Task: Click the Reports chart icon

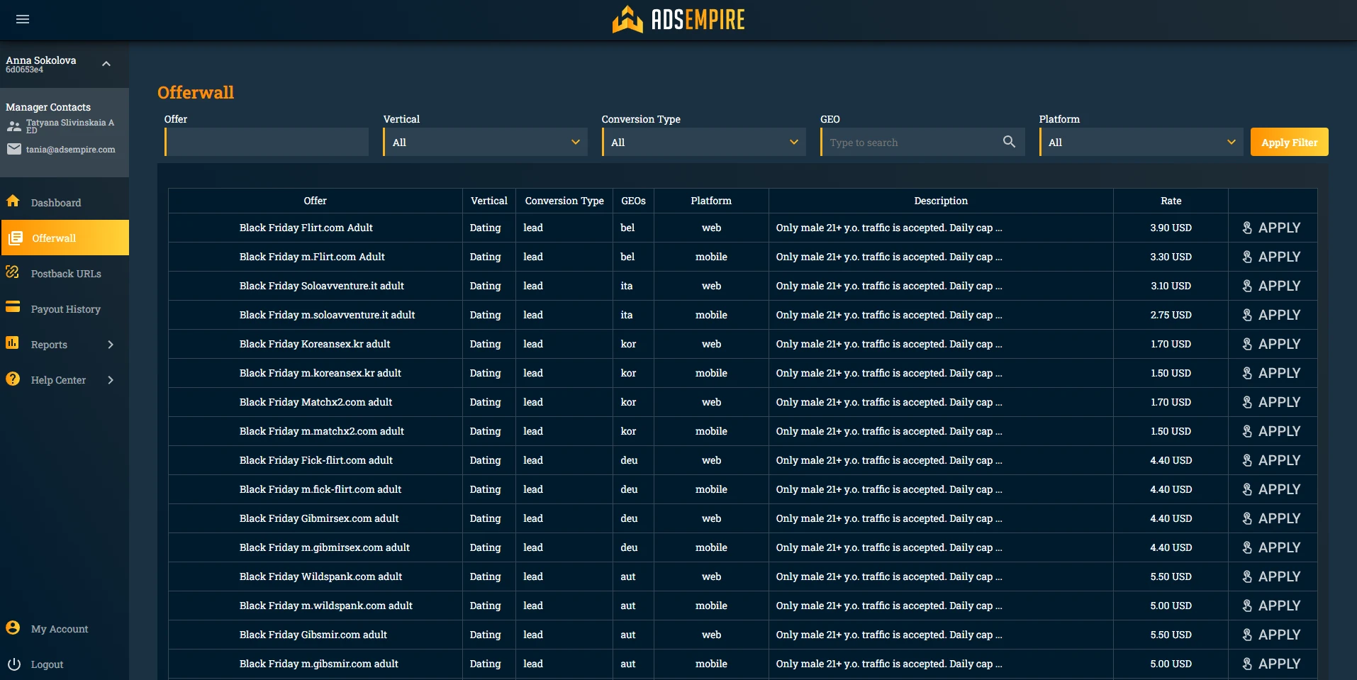Action: [13, 343]
